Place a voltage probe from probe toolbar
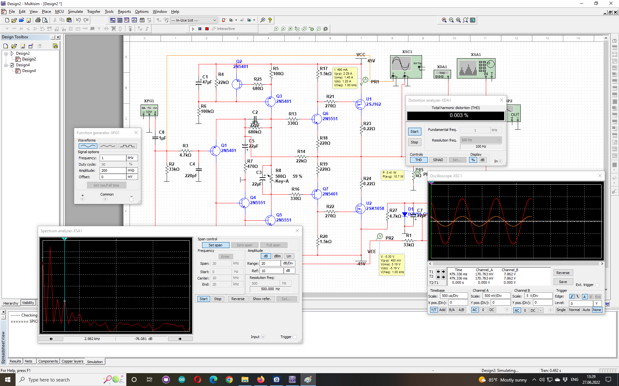This screenshot has height=386, width=619. click(276, 29)
